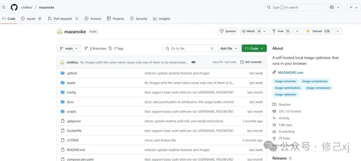Open the config folder
The image size is (361, 161).
(71, 93)
